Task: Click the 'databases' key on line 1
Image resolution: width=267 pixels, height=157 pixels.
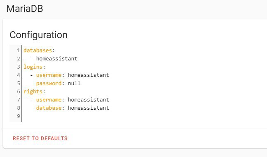Action: coord(37,51)
